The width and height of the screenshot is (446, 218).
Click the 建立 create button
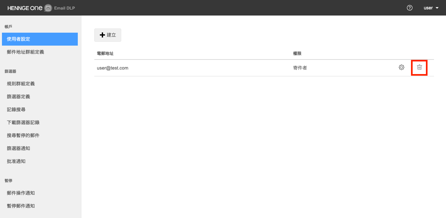tap(108, 35)
